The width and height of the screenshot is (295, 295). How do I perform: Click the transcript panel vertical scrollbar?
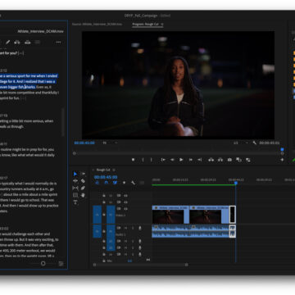click(x=63, y=122)
